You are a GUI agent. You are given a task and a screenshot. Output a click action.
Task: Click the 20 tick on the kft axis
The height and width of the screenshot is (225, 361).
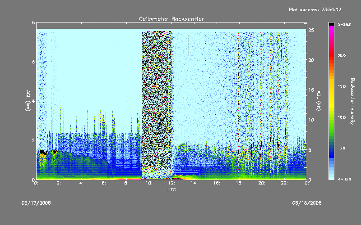(311, 60)
